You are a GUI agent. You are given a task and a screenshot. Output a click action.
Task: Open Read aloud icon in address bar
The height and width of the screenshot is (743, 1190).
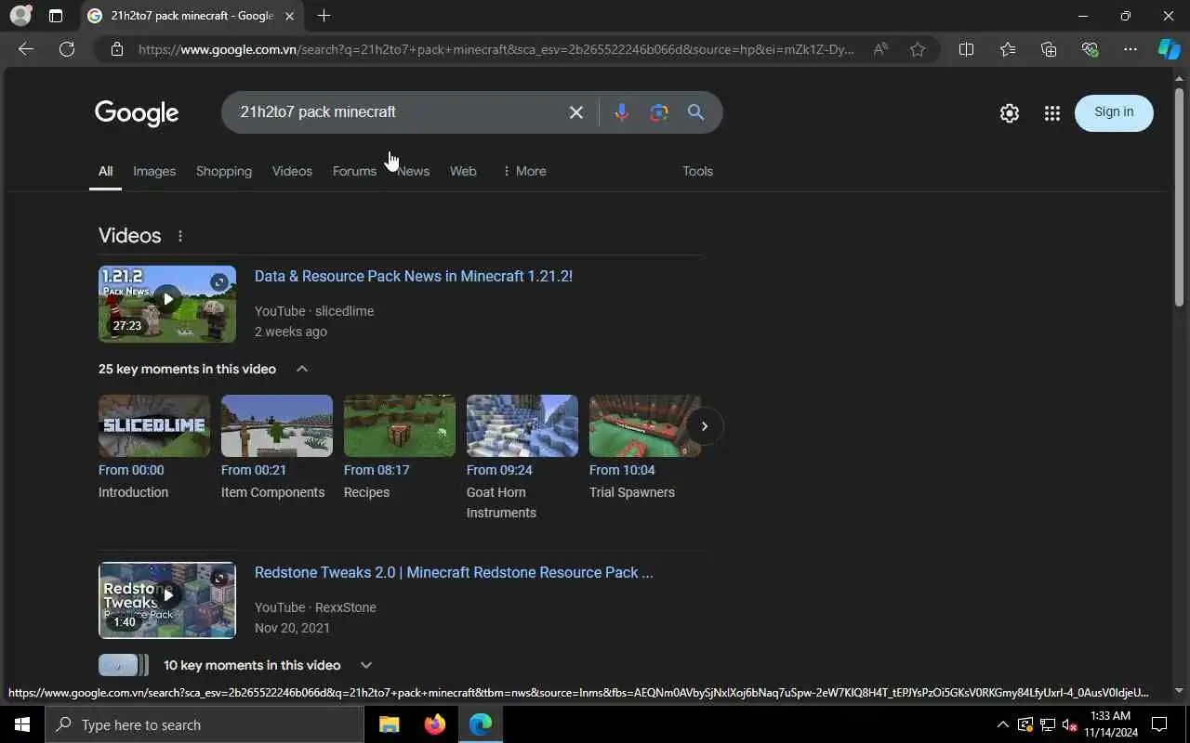[880, 49]
